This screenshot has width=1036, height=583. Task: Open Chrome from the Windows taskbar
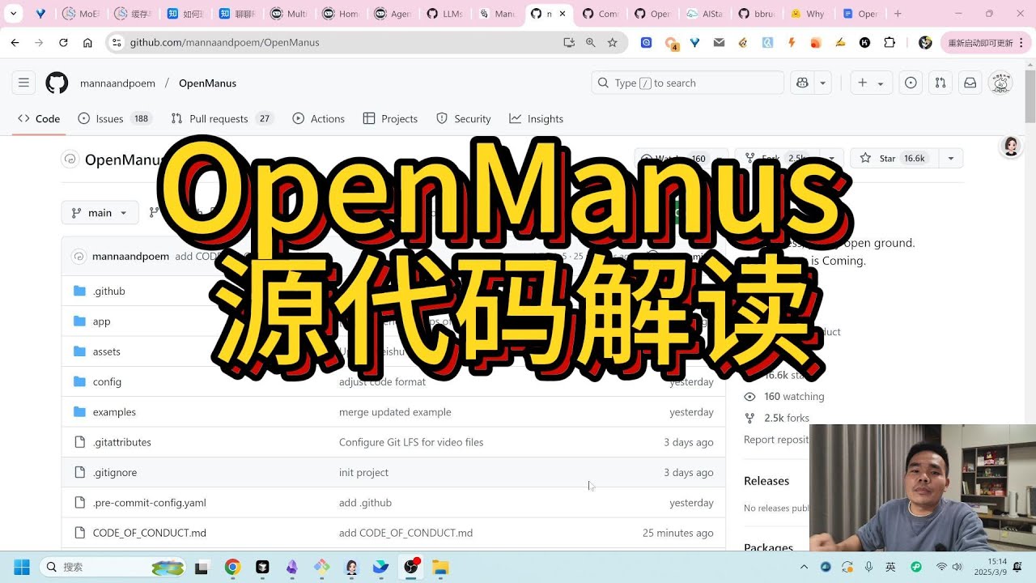[x=232, y=567]
